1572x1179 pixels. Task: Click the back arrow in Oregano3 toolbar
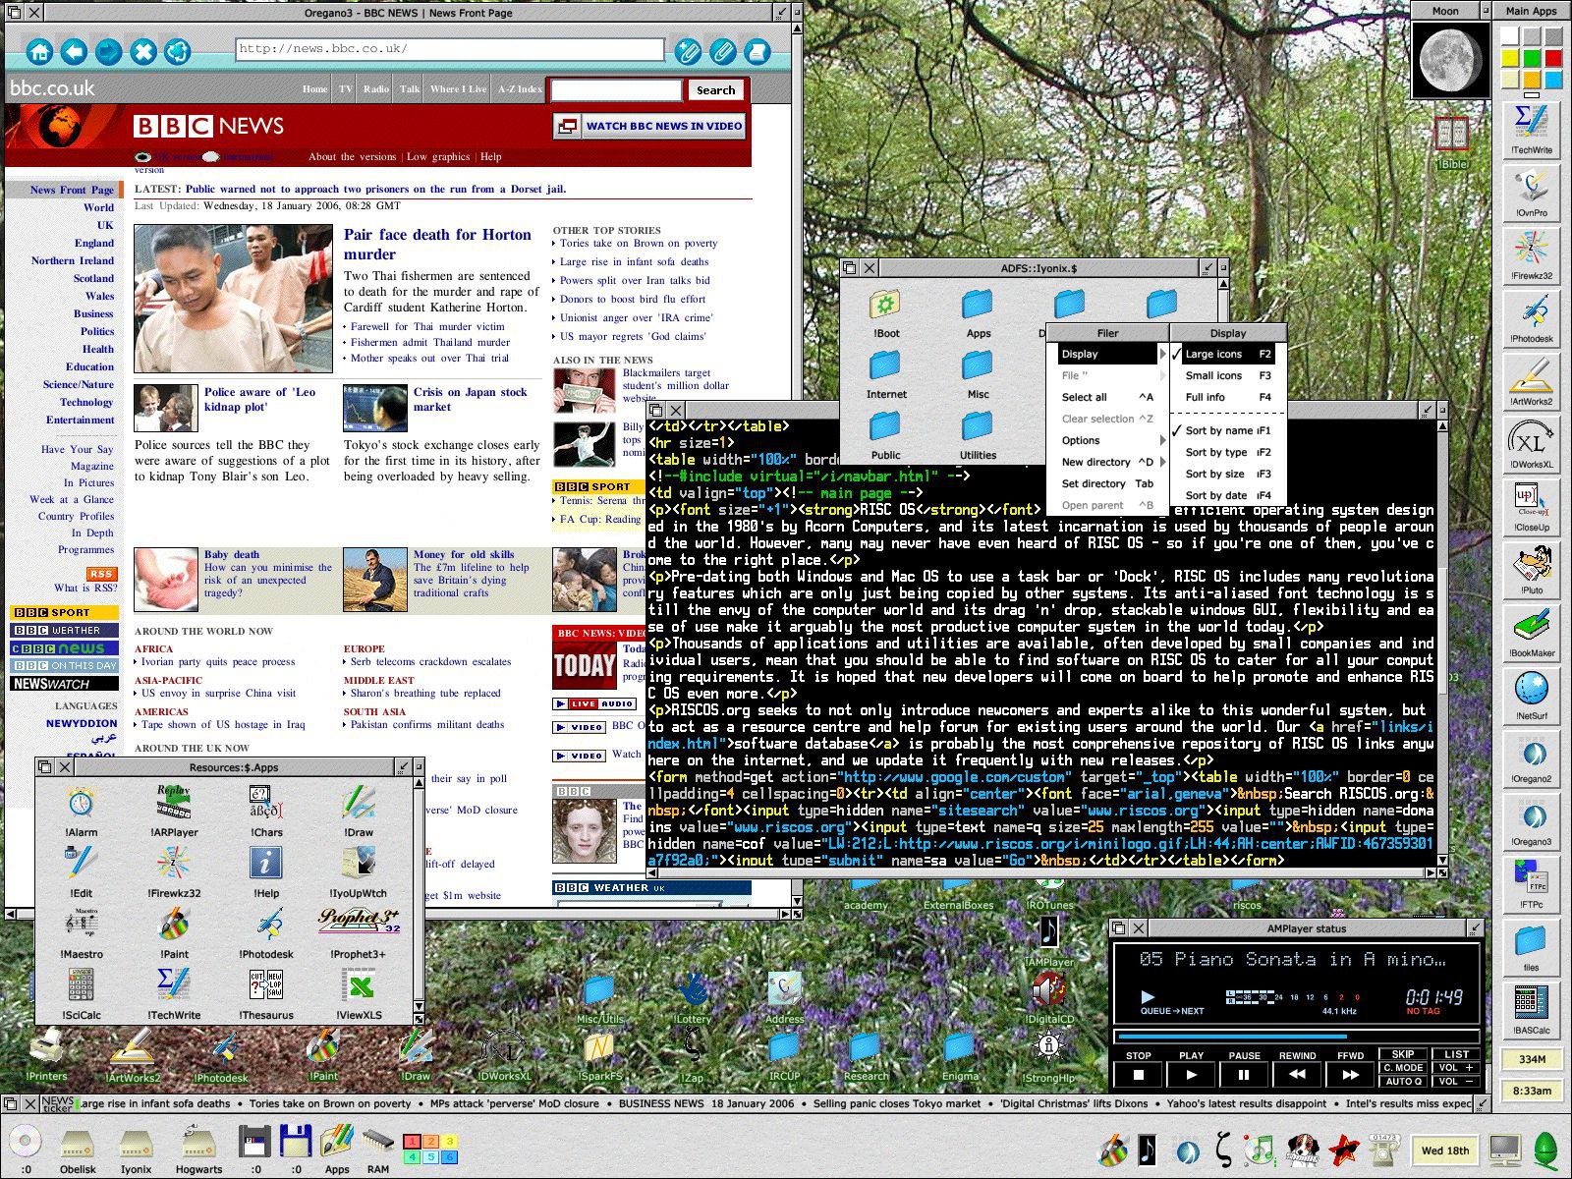[74, 51]
